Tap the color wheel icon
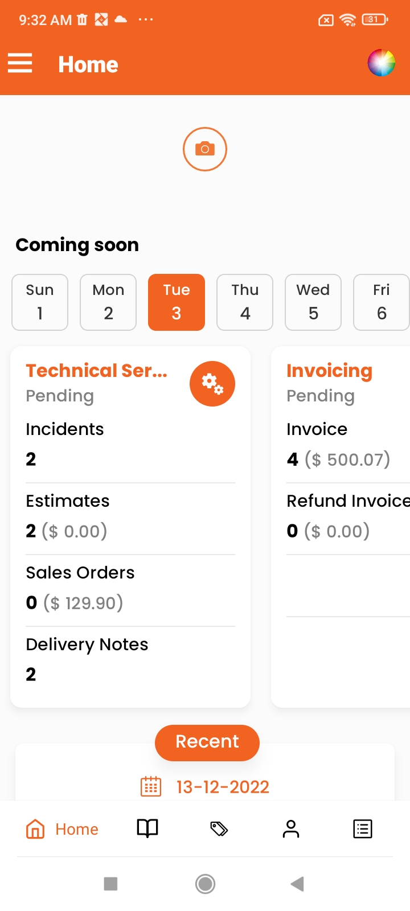 381,63
